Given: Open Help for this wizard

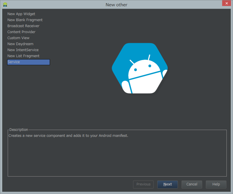Looking at the screenshot, I should point(216,184).
